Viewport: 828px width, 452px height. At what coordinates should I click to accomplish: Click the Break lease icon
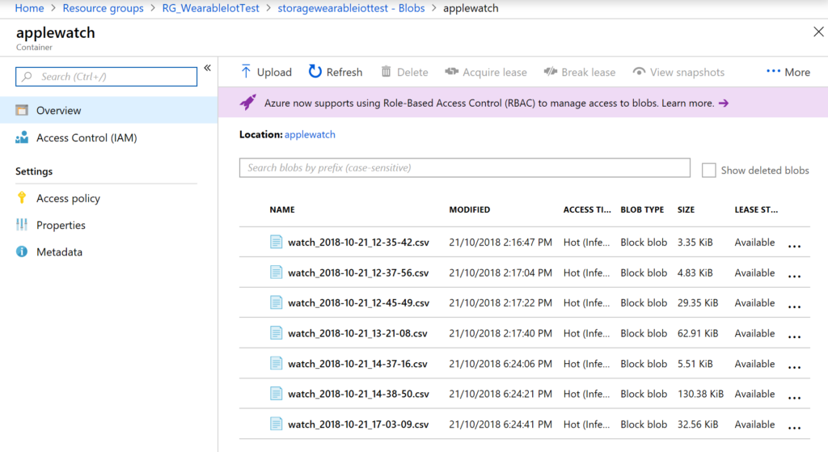[x=551, y=72]
